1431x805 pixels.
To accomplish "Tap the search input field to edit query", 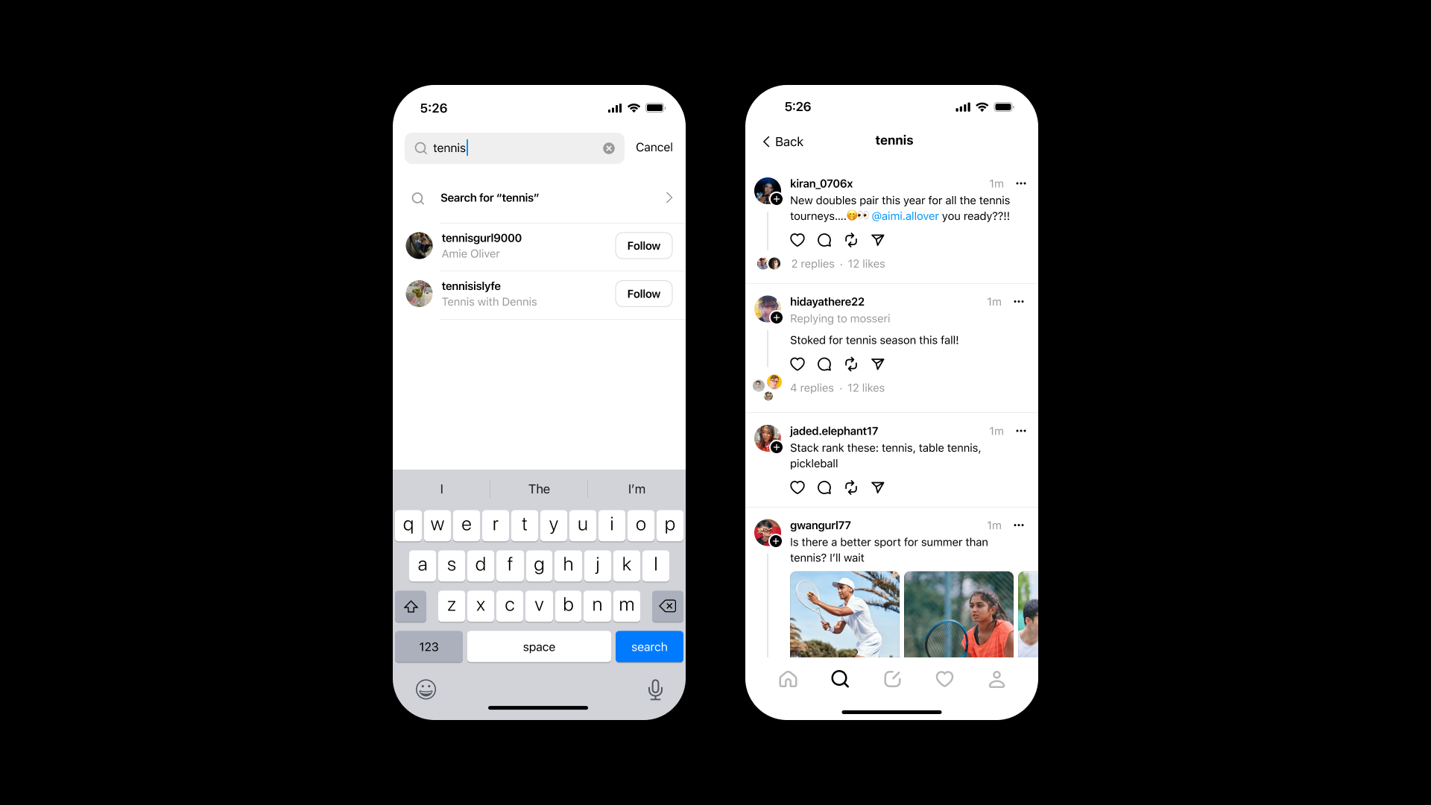I will pyautogui.click(x=514, y=146).
